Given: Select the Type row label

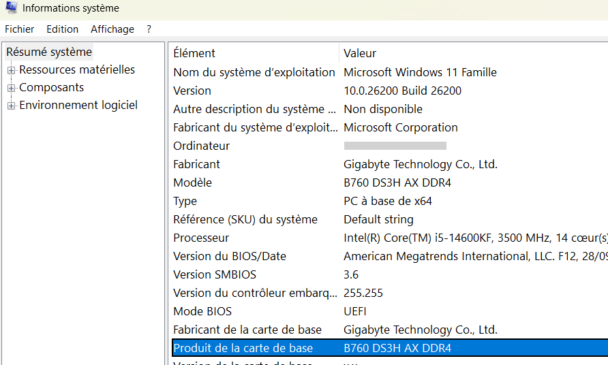Looking at the screenshot, I should click(x=185, y=201).
